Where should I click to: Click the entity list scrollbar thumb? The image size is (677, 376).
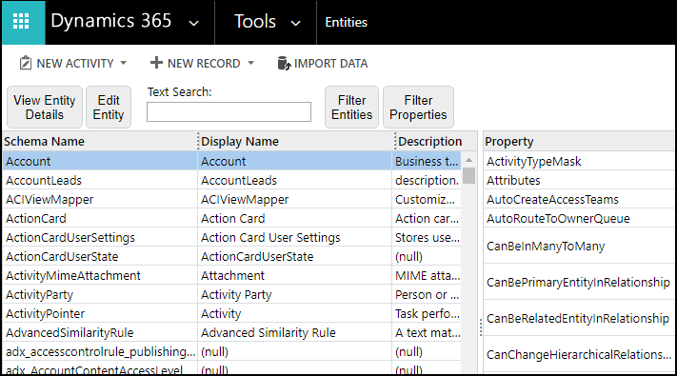[468, 176]
